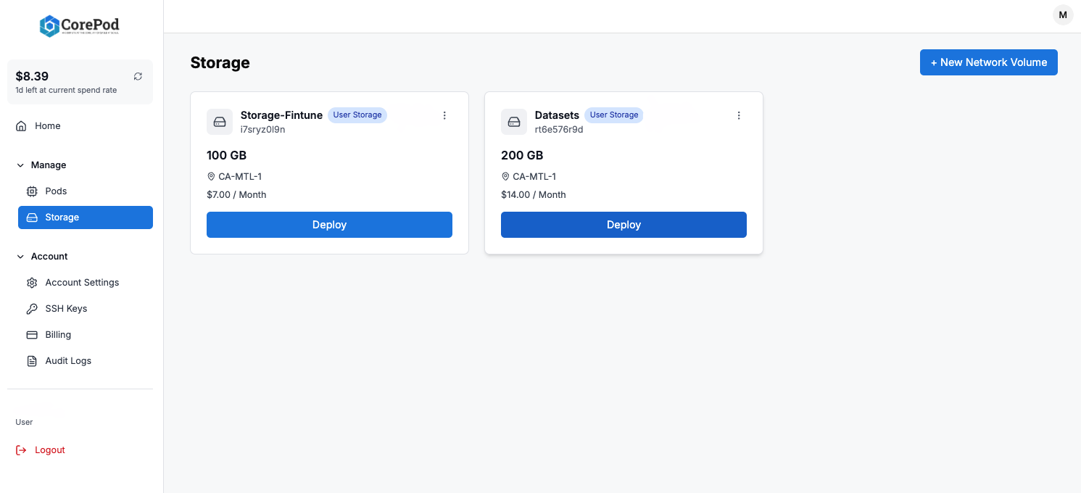The width and height of the screenshot is (1081, 493).
Task: Click the New Network Volume button
Action: [x=988, y=62]
